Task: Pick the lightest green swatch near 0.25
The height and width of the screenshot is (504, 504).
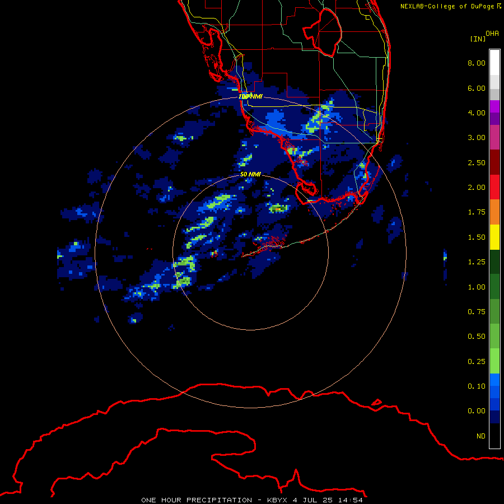Action: (x=494, y=361)
